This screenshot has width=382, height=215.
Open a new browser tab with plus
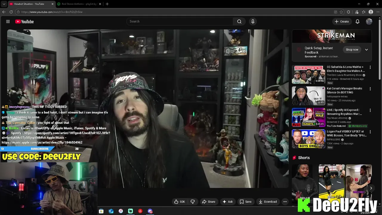coord(107,4)
